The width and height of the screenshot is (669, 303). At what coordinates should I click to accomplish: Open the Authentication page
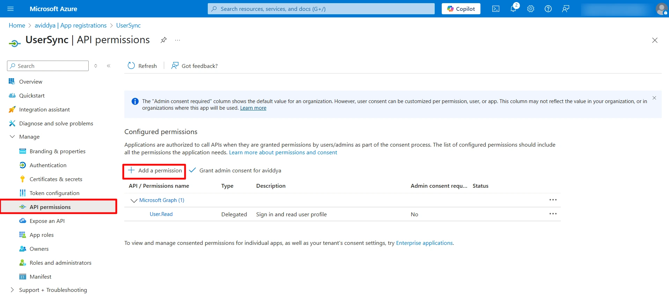(48, 165)
